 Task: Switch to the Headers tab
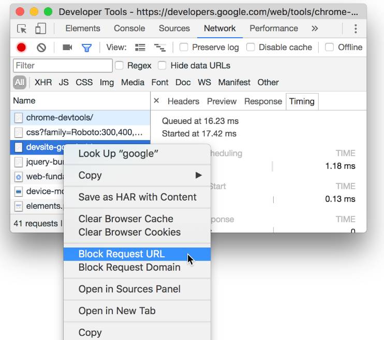pos(183,101)
